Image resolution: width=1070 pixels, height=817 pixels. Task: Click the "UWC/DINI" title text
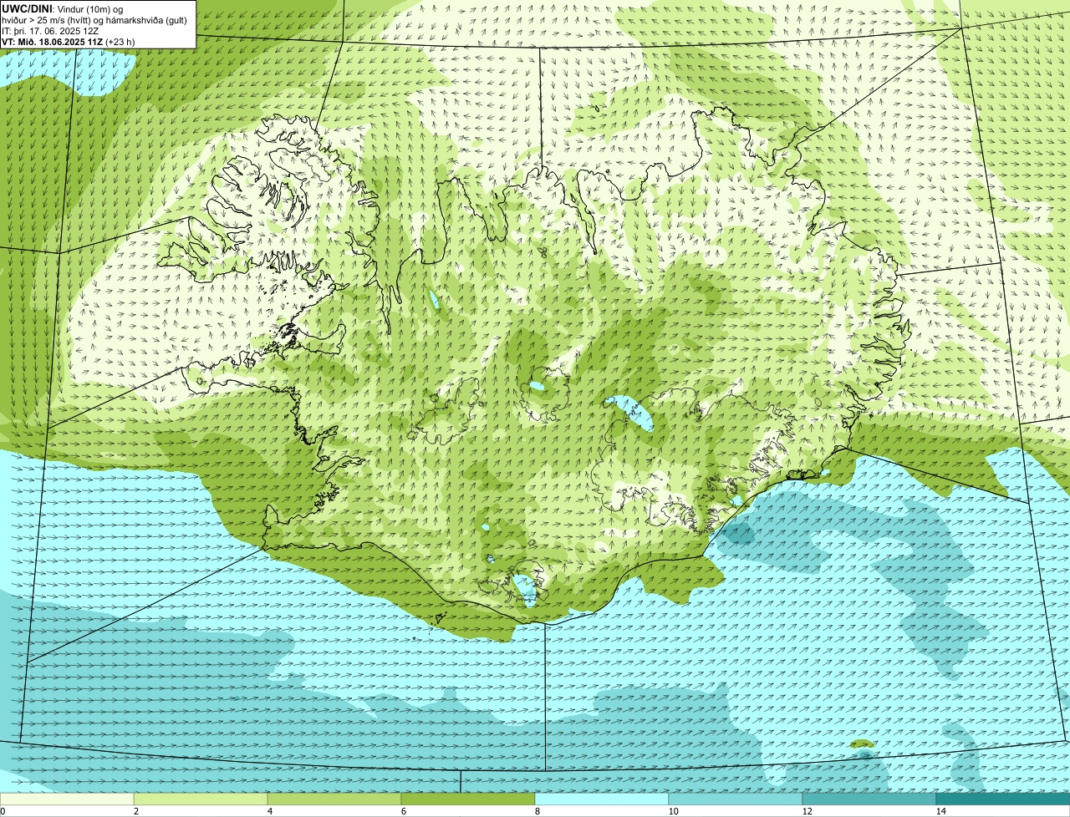[x=28, y=9]
